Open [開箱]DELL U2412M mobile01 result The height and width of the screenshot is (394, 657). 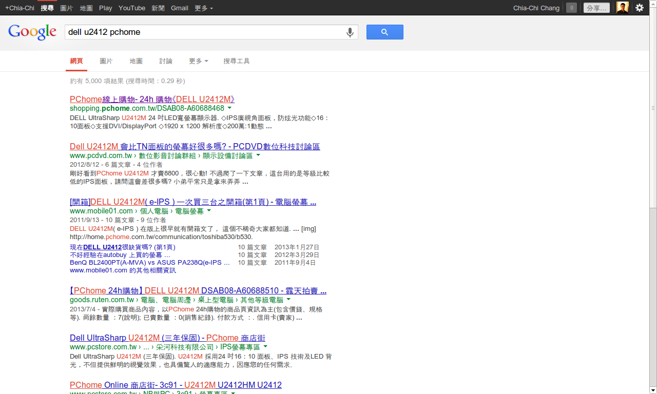(x=193, y=202)
